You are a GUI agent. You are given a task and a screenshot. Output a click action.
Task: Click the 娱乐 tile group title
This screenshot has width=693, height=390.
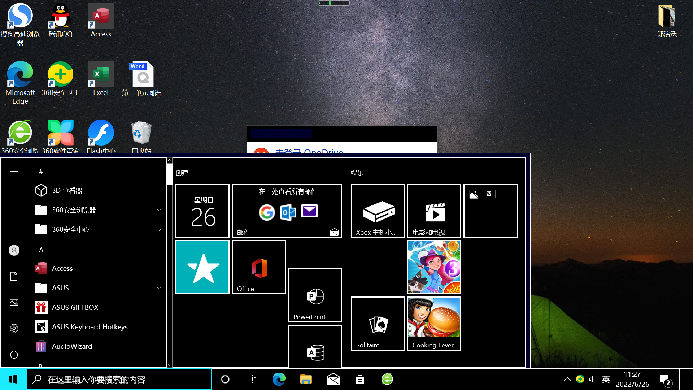(x=357, y=173)
